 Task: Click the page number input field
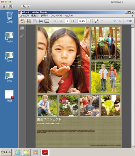(x=67, y=21)
